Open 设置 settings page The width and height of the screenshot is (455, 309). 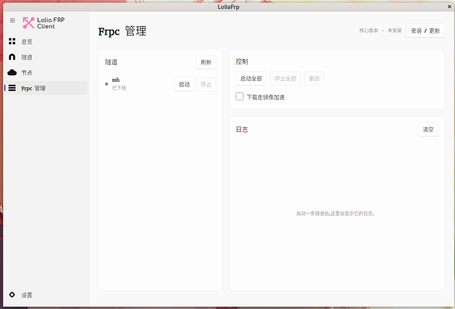tap(46, 295)
